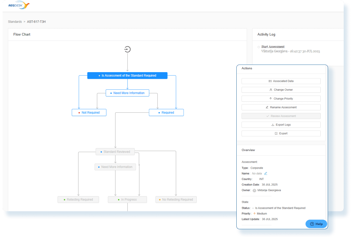Select the blue Need More Information node
The height and width of the screenshot is (237, 351).
[127, 93]
